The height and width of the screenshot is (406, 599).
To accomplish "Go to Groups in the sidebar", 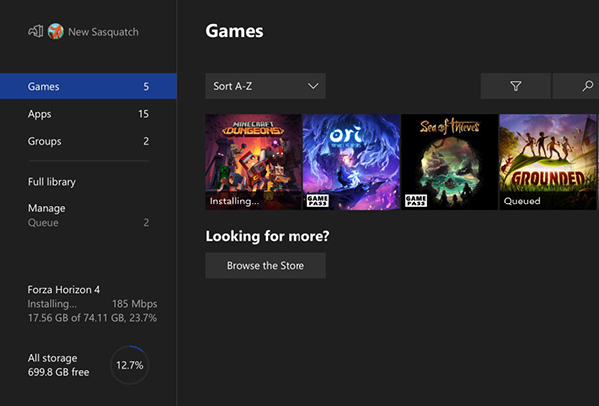I will tap(88, 141).
